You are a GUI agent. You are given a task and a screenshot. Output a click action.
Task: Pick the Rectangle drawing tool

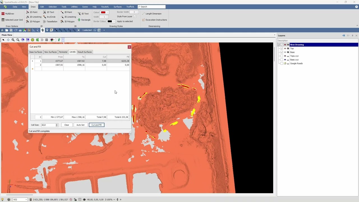(84, 20)
